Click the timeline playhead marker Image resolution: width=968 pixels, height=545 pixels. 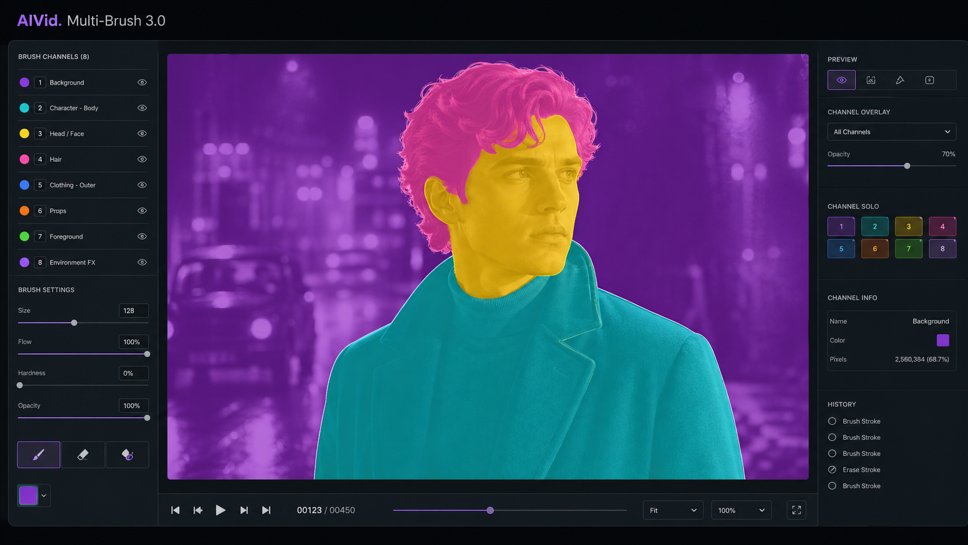(490, 510)
